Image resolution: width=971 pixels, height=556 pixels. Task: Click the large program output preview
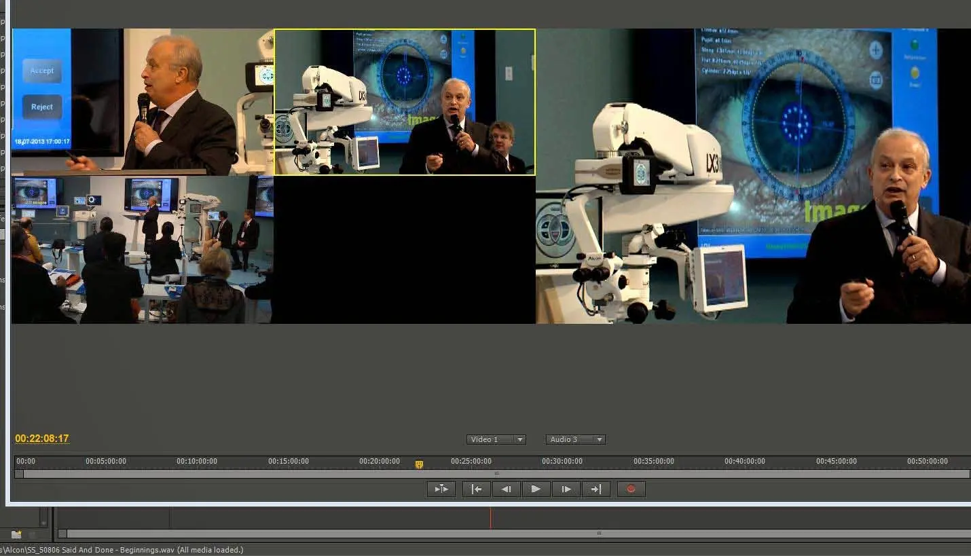click(753, 176)
